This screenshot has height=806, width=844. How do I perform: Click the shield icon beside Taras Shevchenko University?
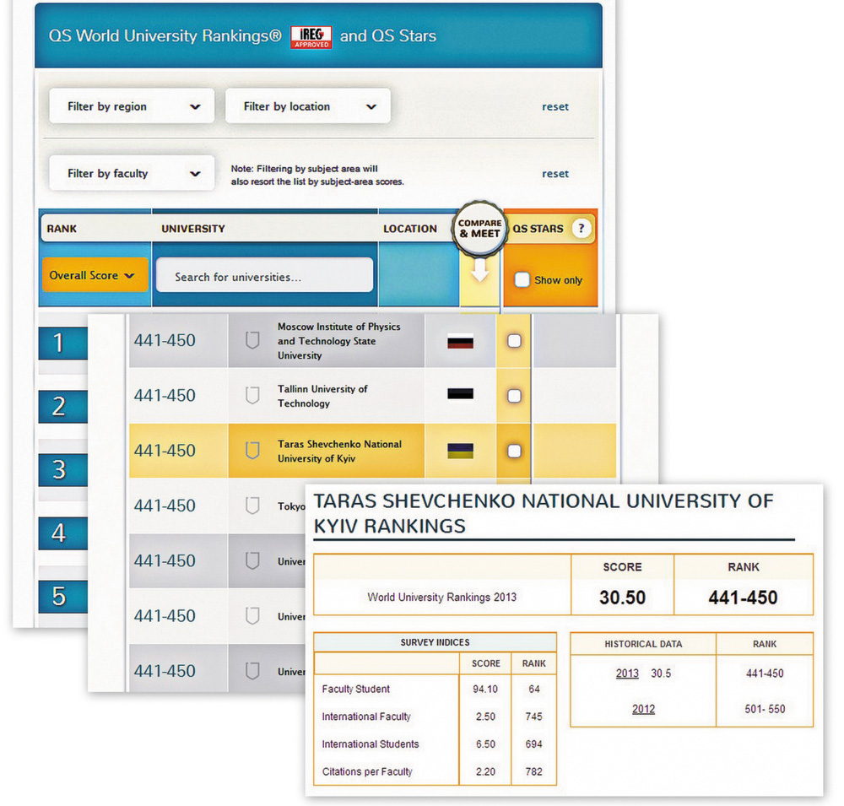[x=252, y=451]
